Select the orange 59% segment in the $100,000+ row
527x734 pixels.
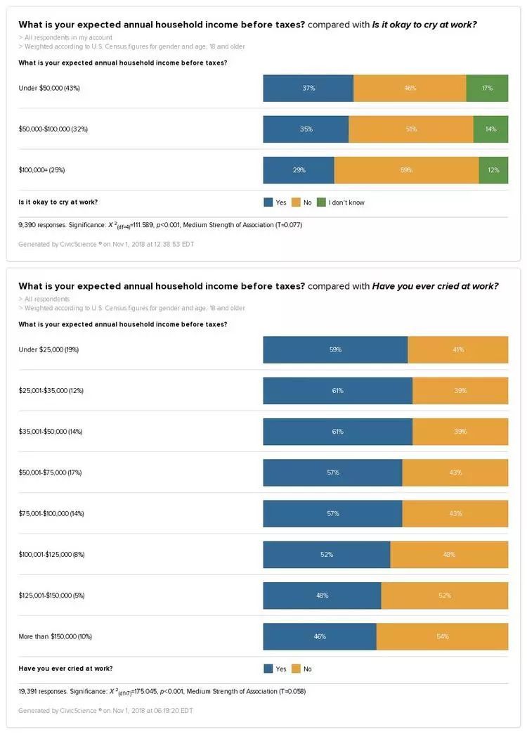[406, 170]
